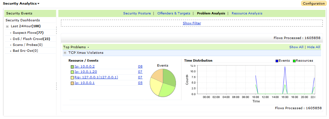The width and height of the screenshot is (329, 119).
Task: Click the green Resources legend marker
Action: click(x=294, y=61)
